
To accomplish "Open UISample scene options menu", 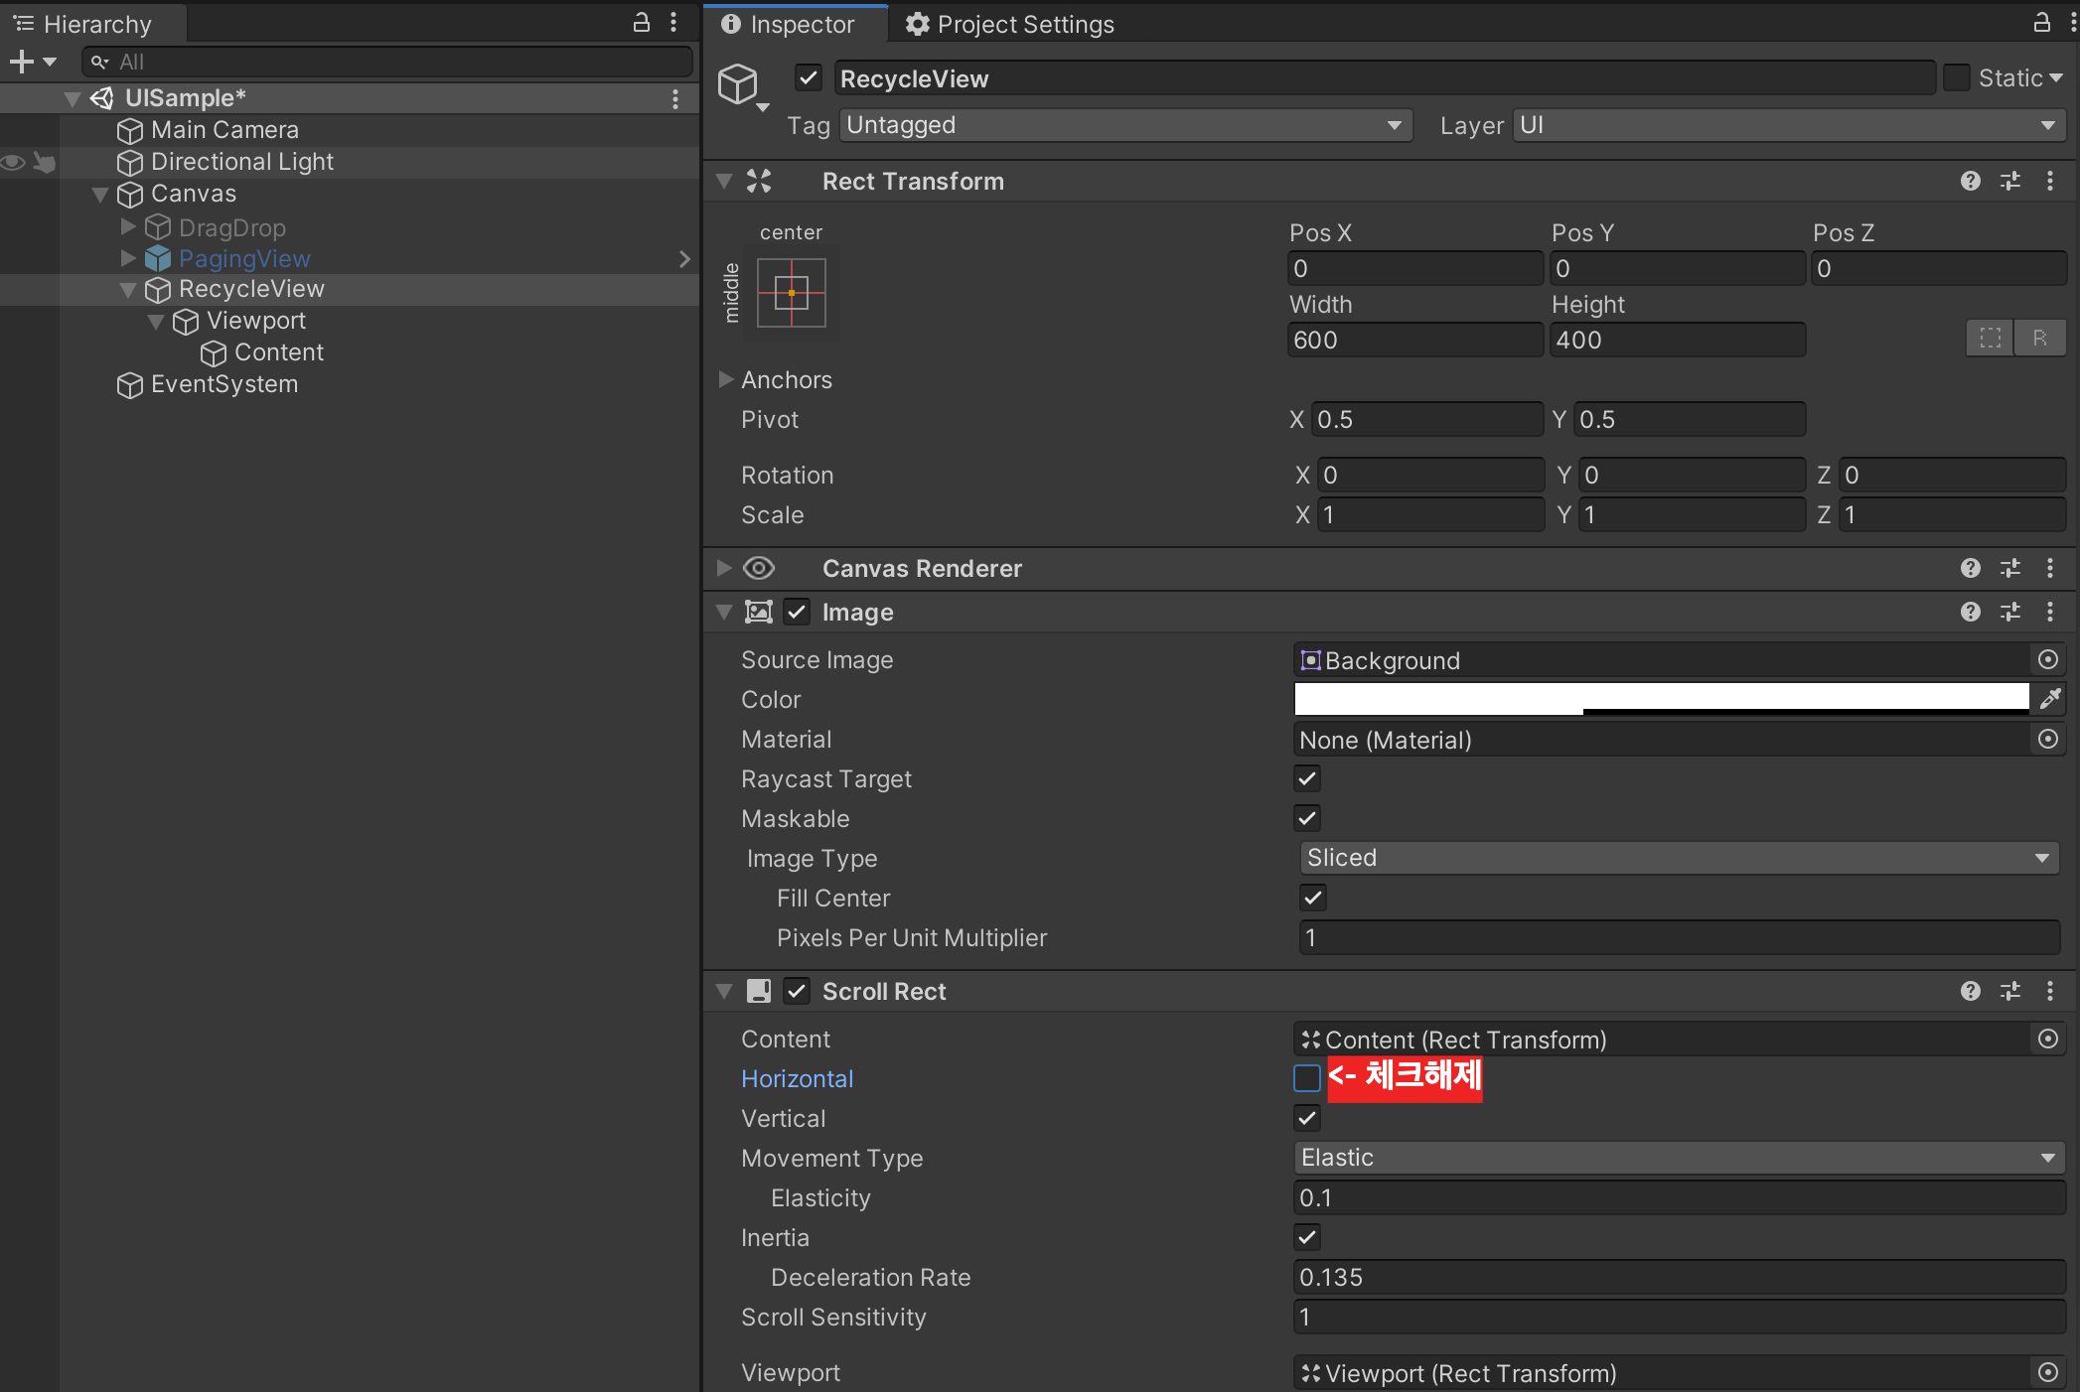I will coord(675,98).
